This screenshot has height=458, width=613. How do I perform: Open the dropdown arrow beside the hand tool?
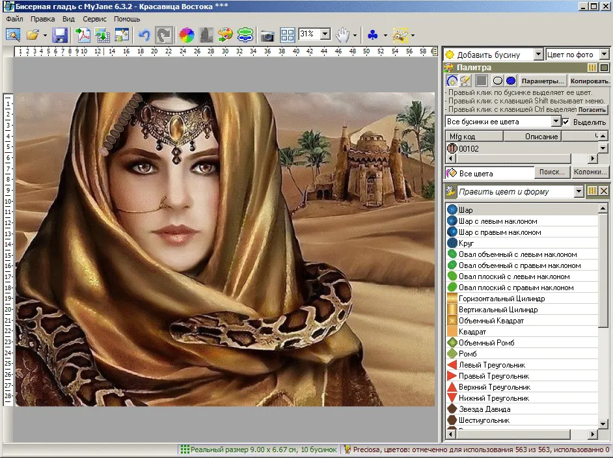pos(355,36)
